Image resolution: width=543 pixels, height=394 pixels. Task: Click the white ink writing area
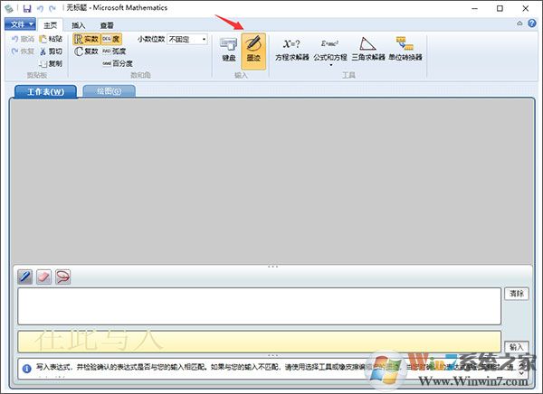pos(258,305)
